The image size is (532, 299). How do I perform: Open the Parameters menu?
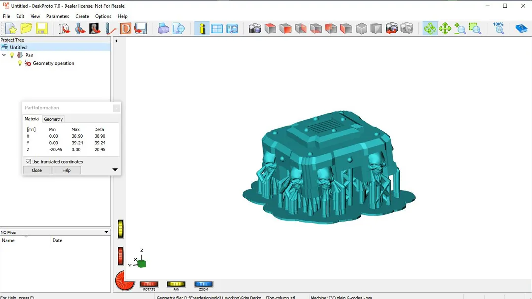click(x=58, y=16)
